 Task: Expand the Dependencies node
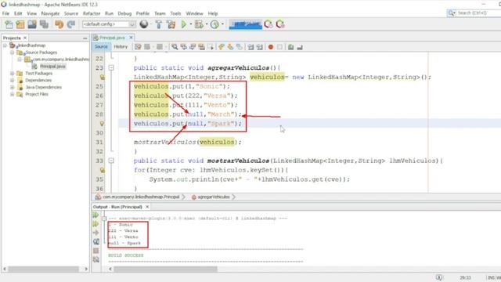(13, 80)
